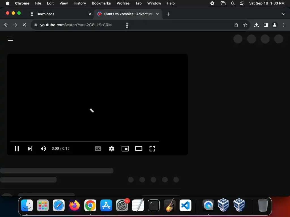Bookmark this tab with star
This screenshot has height=217, width=290.
pos(245,25)
